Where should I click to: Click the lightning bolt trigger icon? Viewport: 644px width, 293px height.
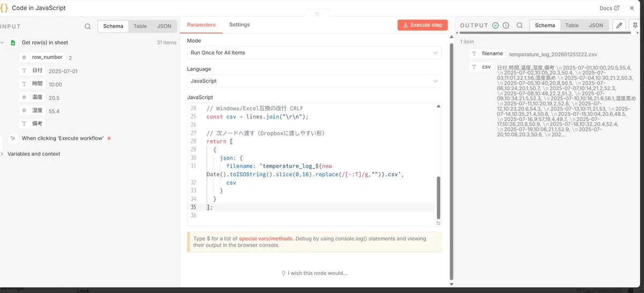(109, 138)
